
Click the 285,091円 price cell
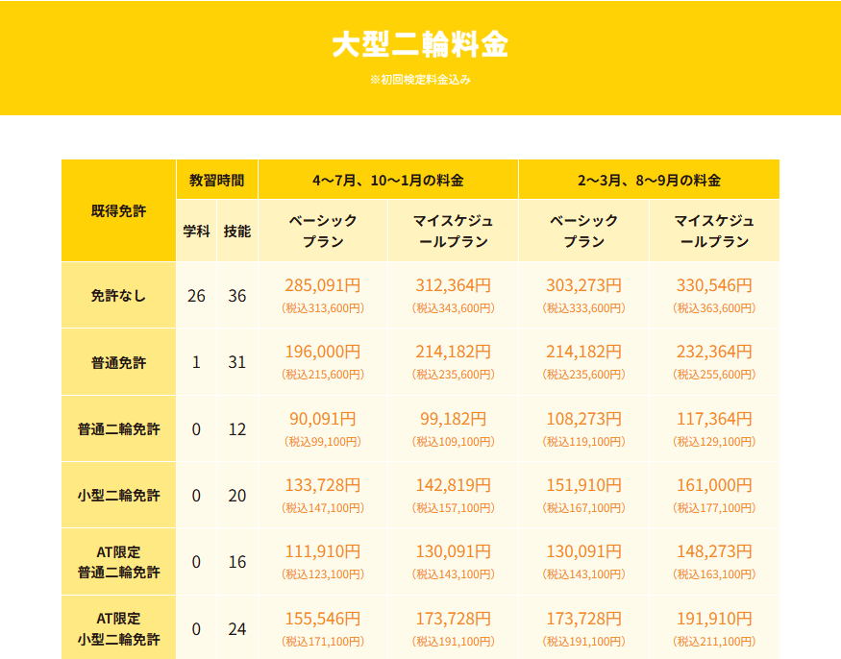click(x=323, y=285)
